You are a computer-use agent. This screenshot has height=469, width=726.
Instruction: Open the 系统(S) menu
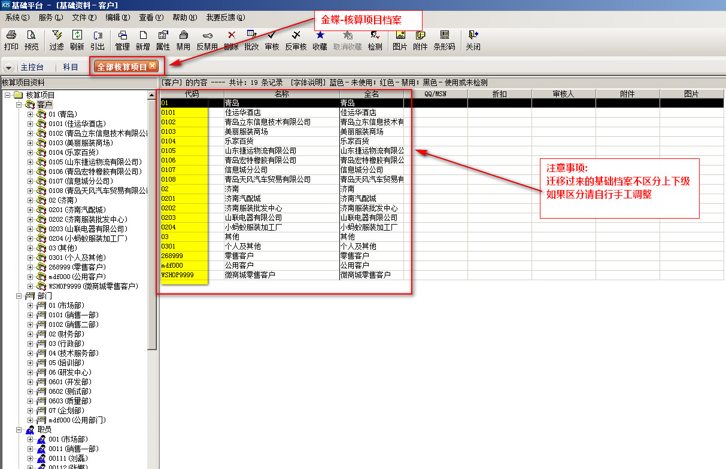[x=17, y=17]
